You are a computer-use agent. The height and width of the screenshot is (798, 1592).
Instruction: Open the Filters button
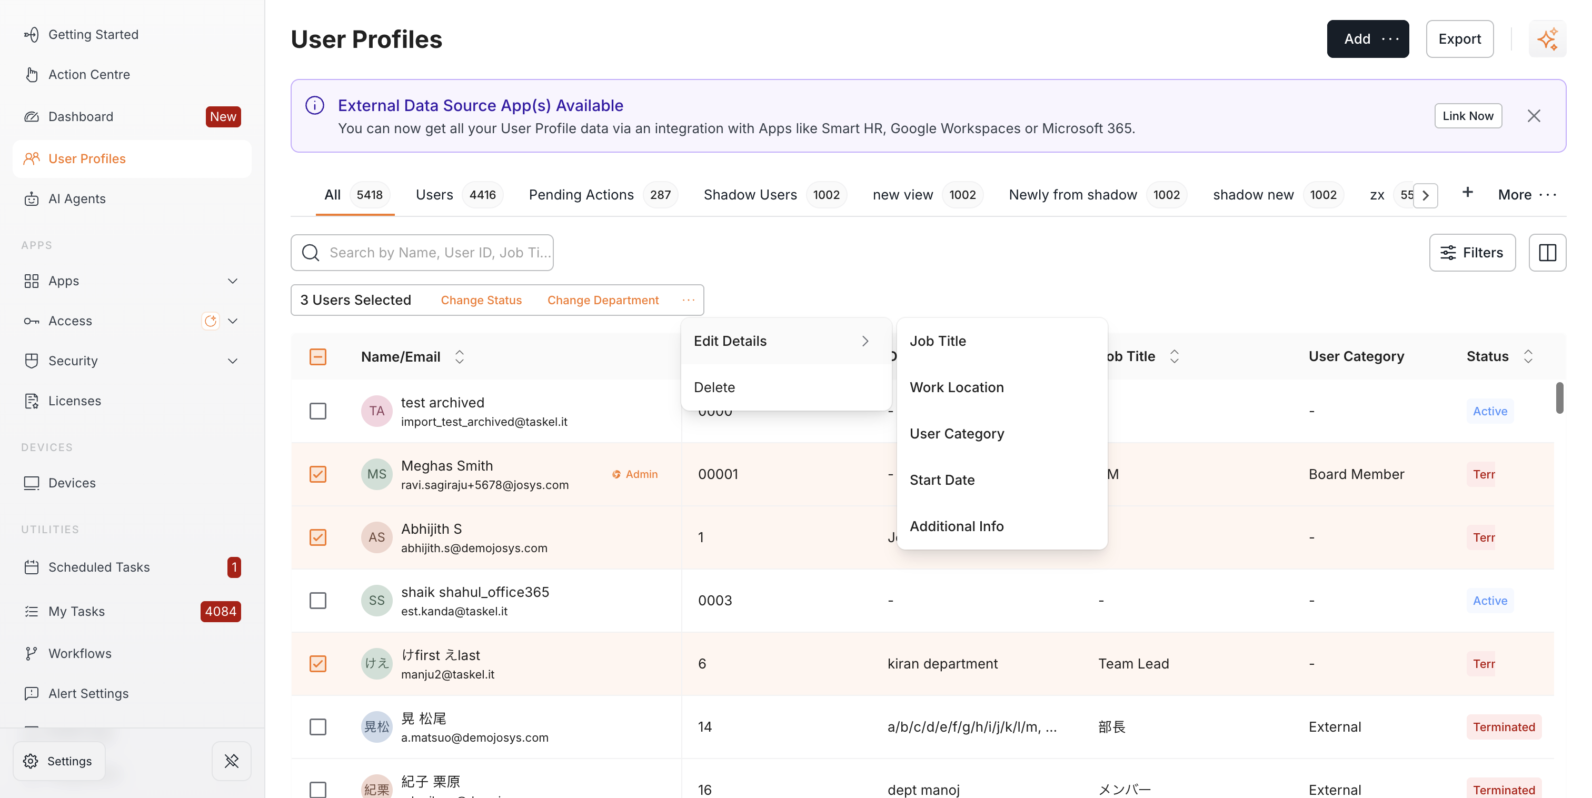click(1472, 253)
